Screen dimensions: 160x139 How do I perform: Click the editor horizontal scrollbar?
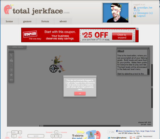(x=80, y=126)
